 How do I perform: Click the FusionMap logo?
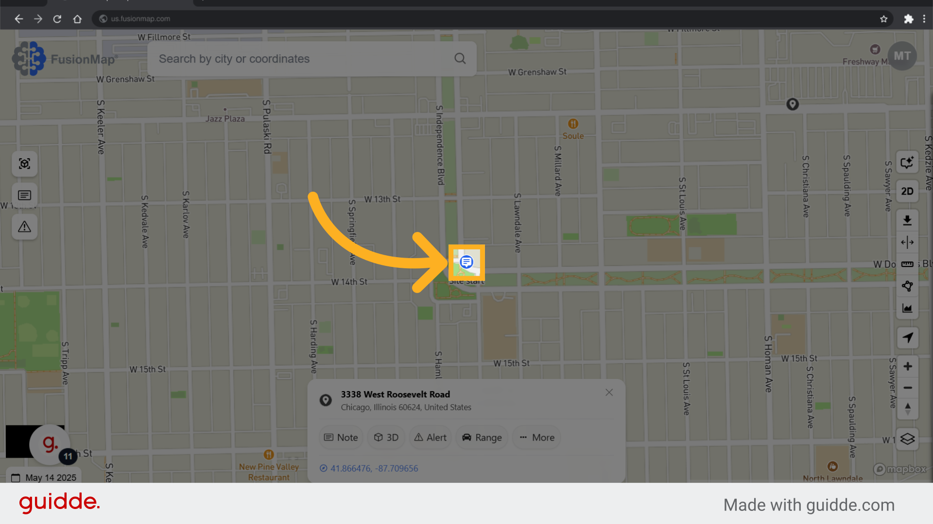tap(65, 59)
